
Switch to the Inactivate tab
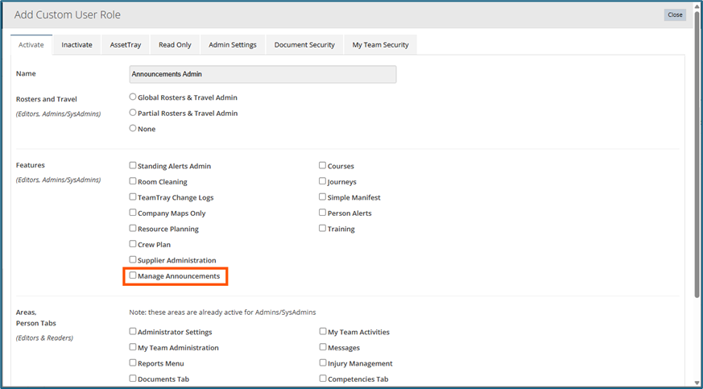click(77, 45)
